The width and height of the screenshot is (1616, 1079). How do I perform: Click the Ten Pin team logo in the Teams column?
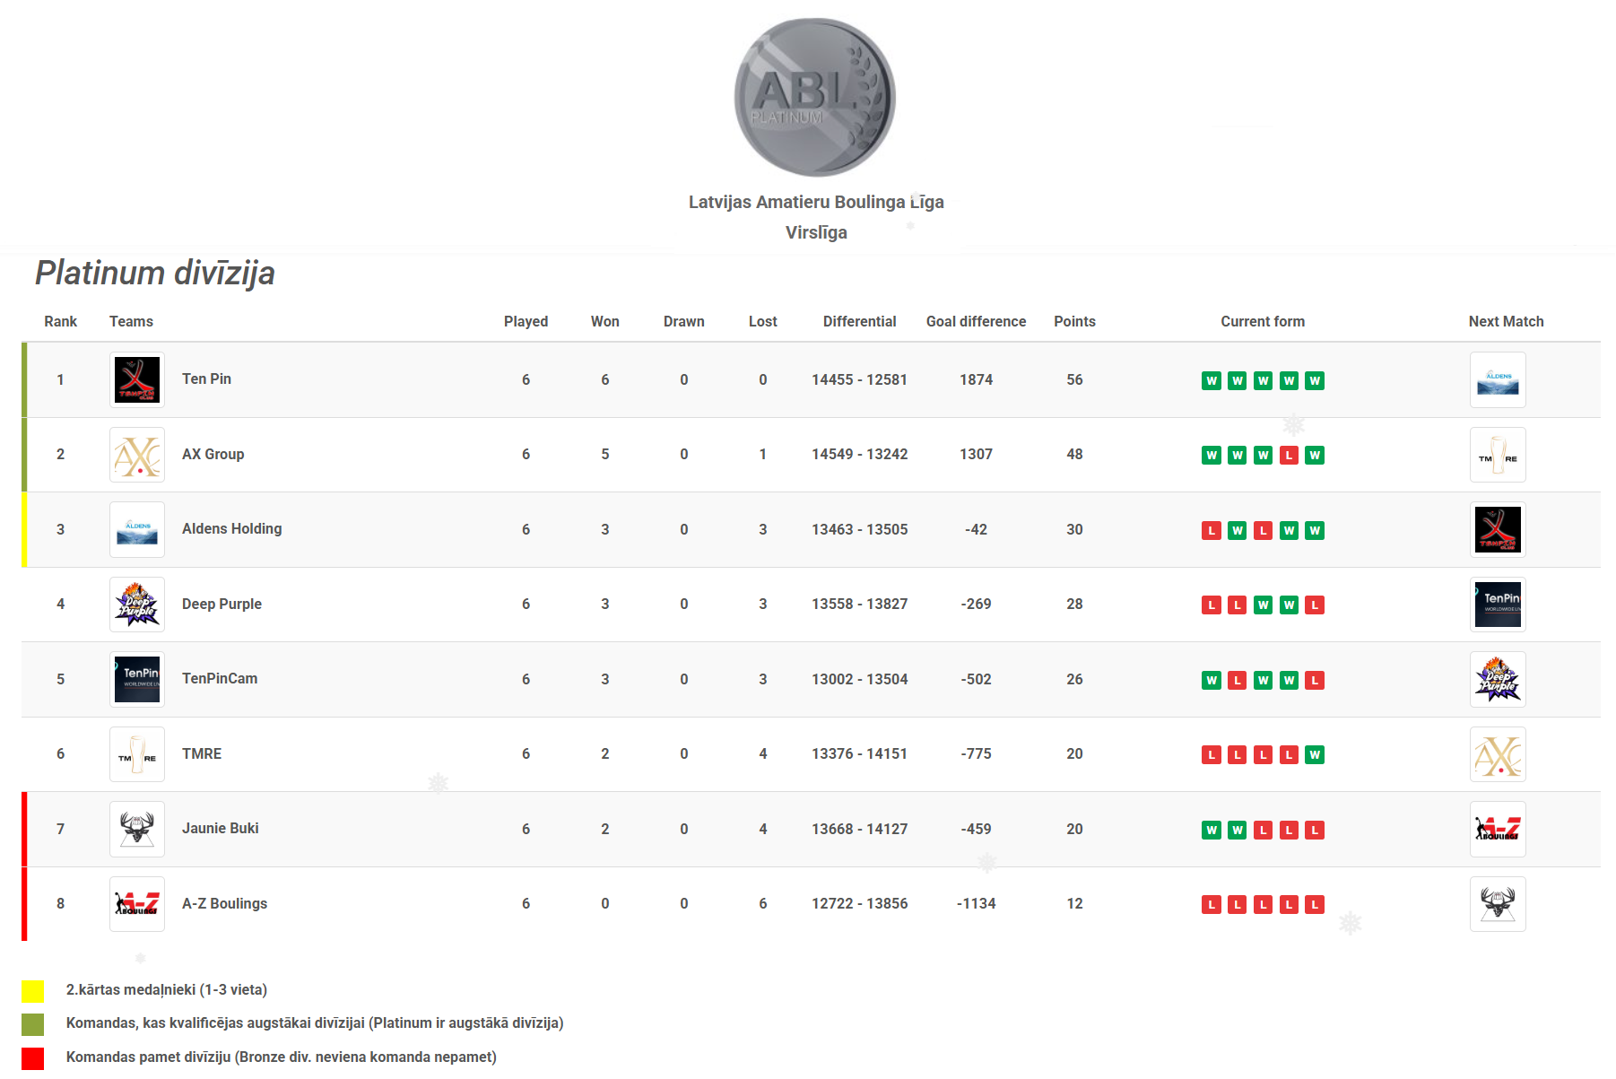137,379
